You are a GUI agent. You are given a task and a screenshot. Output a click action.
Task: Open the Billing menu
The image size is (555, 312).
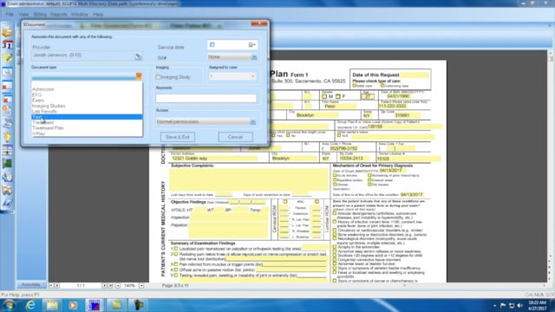coord(40,15)
